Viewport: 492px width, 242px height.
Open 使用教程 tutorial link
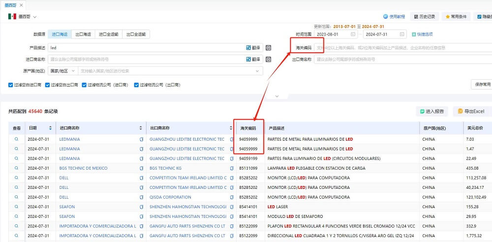coord(394,17)
